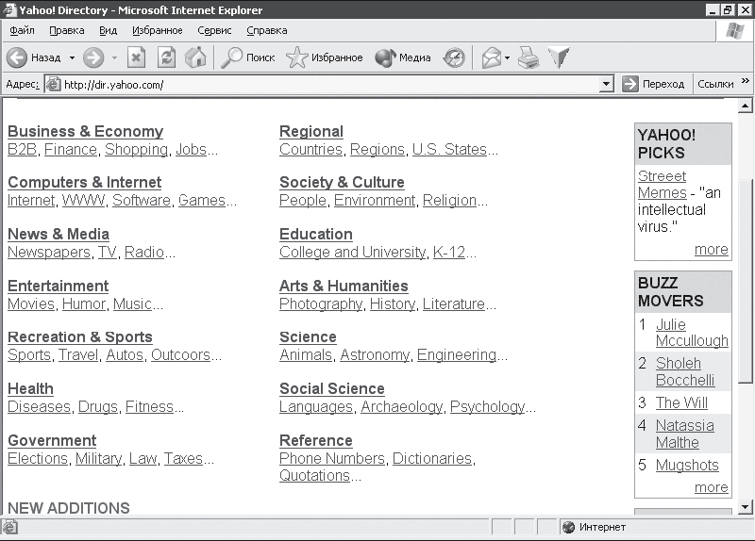Open the Сервис menu
The width and height of the screenshot is (755, 541).
coord(214,30)
